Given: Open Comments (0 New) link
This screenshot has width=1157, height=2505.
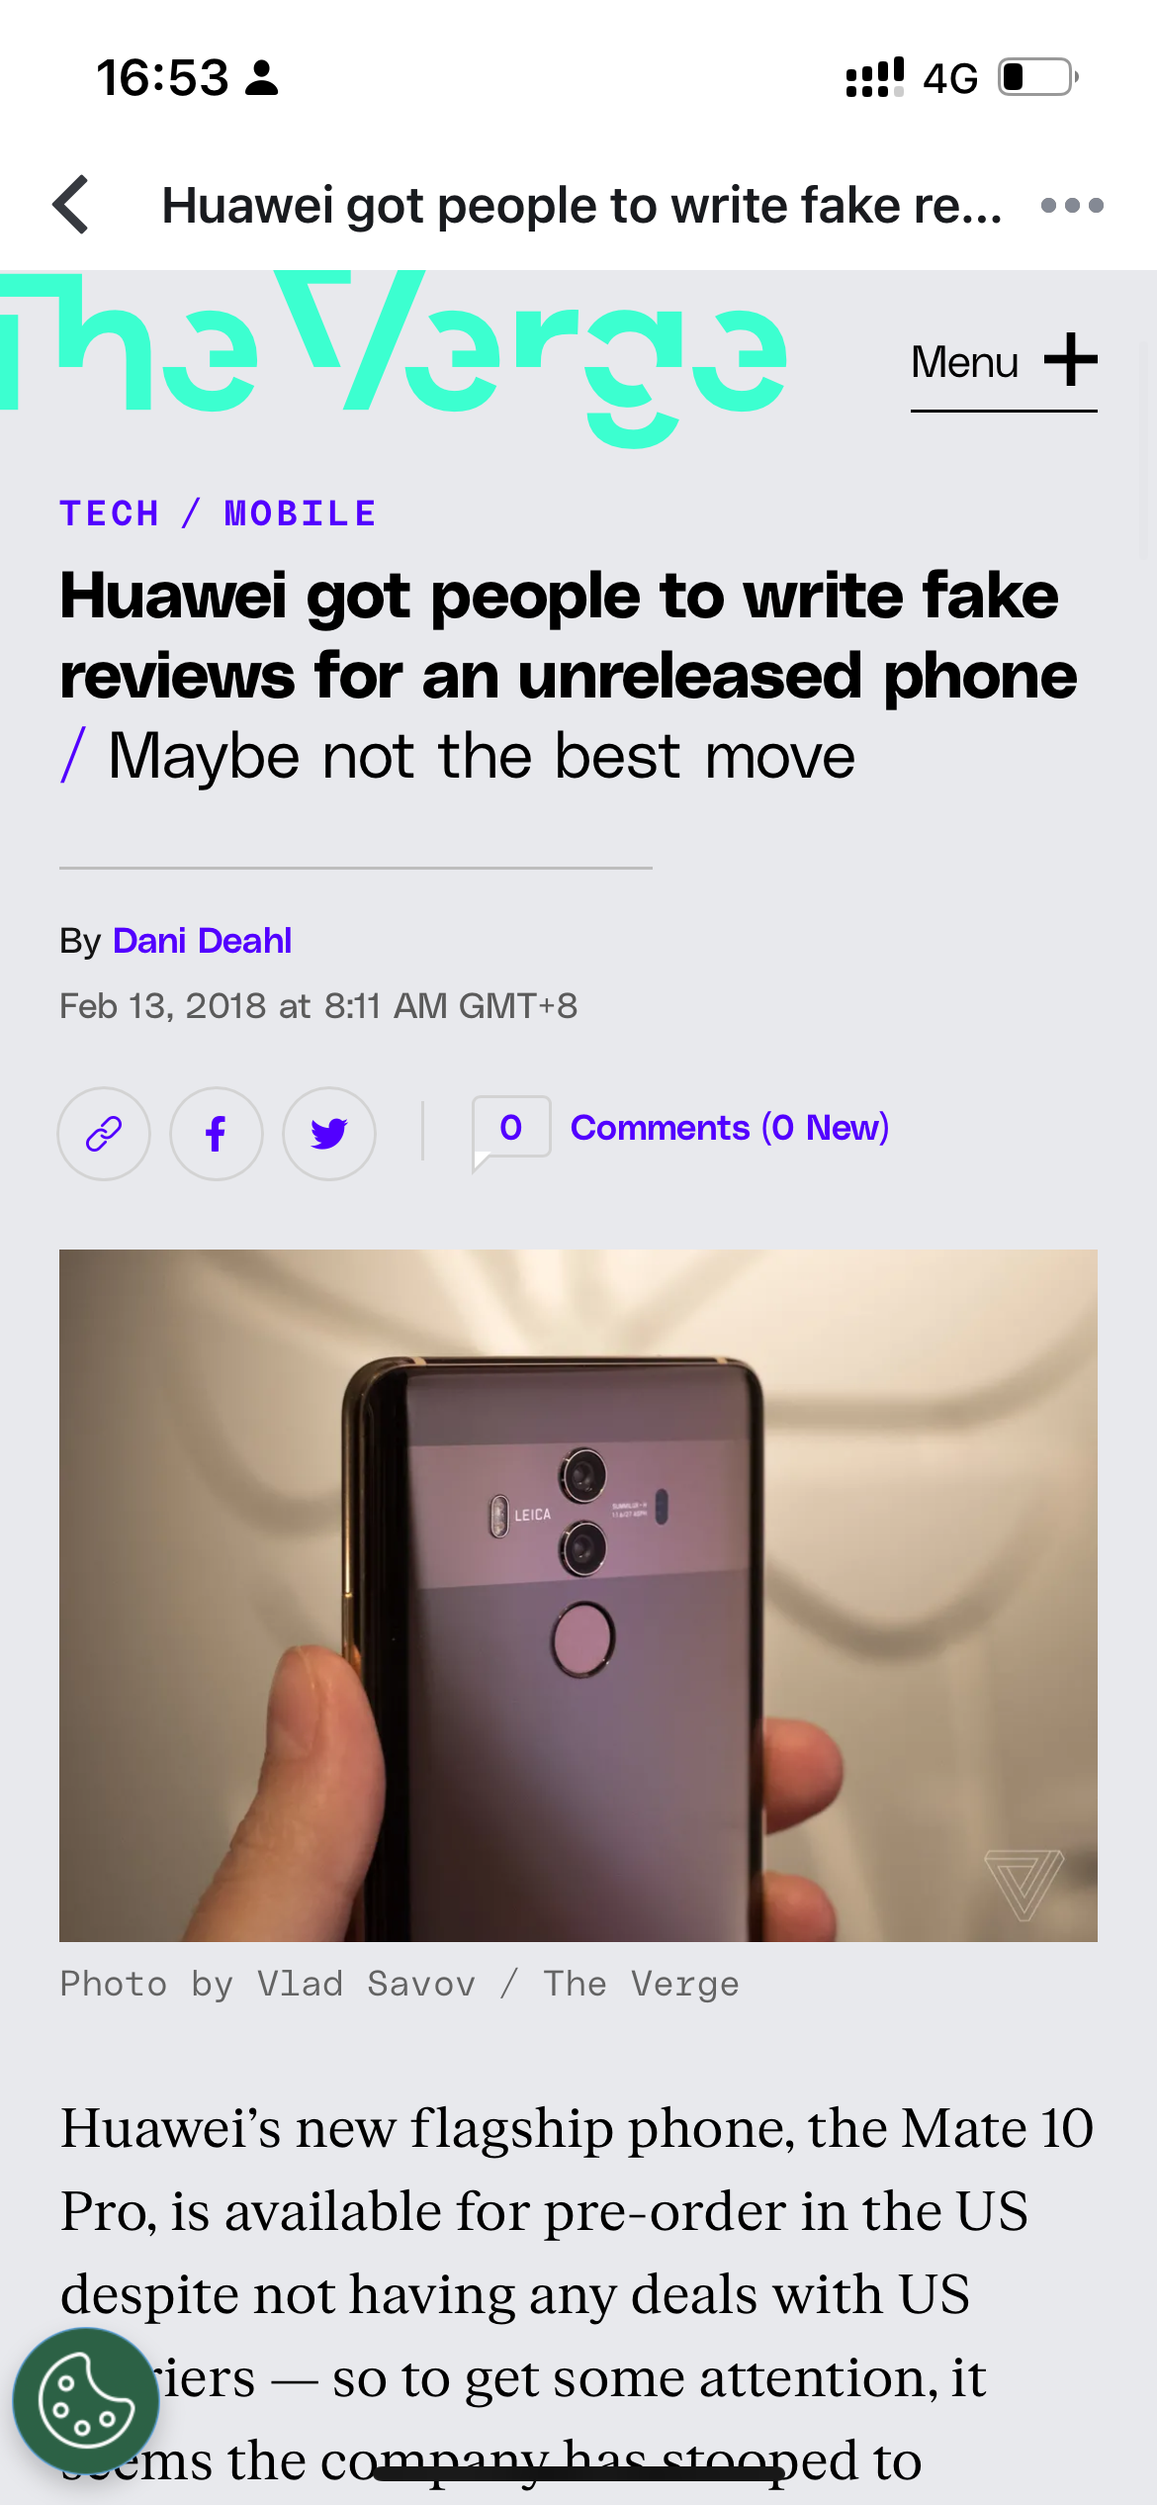Looking at the screenshot, I should tap(730, 1128).
